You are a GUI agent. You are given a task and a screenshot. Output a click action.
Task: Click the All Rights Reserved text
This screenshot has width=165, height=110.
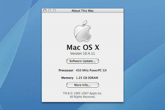click(82, 97)
